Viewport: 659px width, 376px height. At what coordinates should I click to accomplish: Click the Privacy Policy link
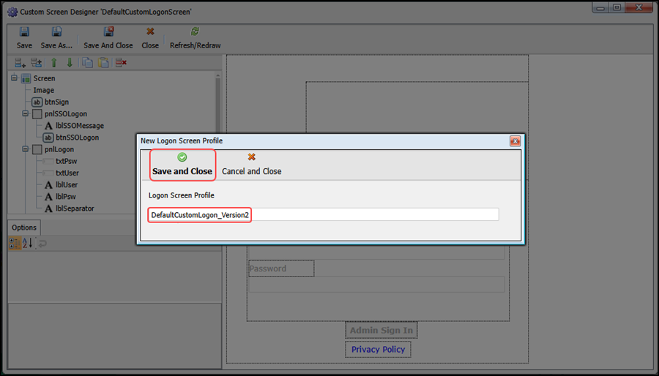click(x=378, y=350)
